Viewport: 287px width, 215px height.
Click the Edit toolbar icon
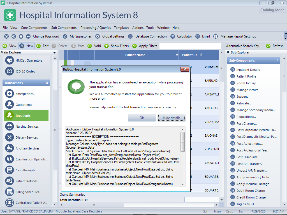(38, 46)
